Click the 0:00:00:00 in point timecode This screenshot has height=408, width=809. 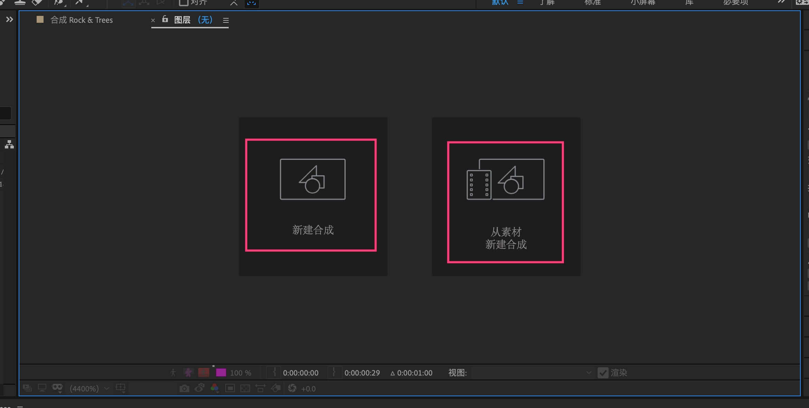(x=301, y=373)
